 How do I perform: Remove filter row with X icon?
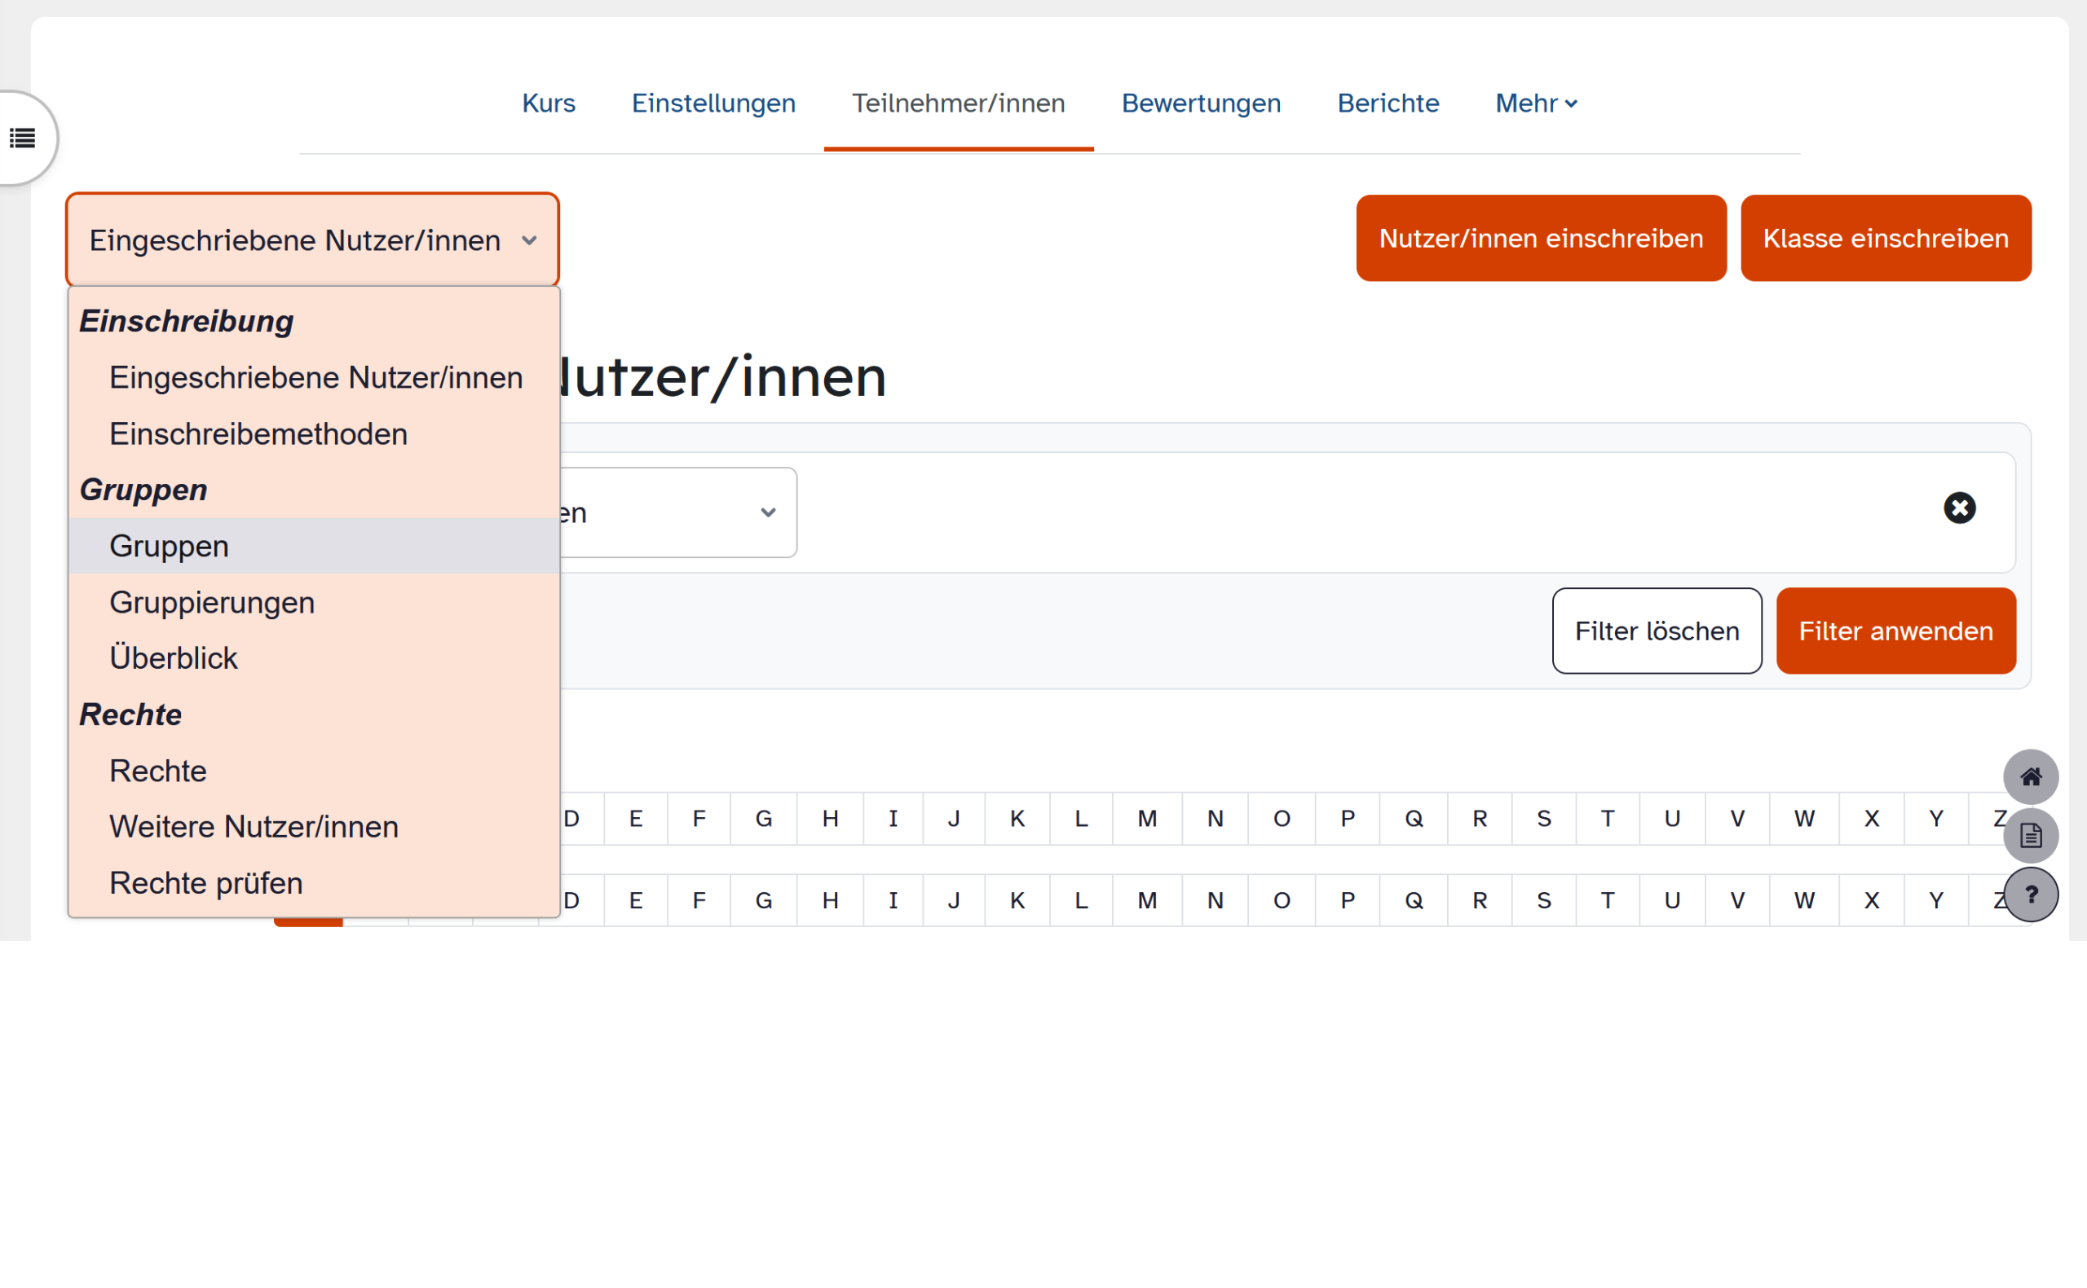point(1959,508)
